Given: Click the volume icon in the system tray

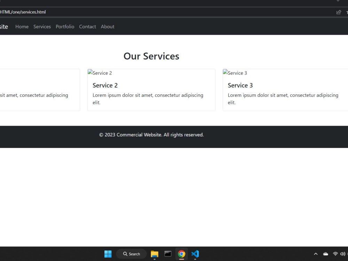Looking at the screenshot, I should coord(343,254).
